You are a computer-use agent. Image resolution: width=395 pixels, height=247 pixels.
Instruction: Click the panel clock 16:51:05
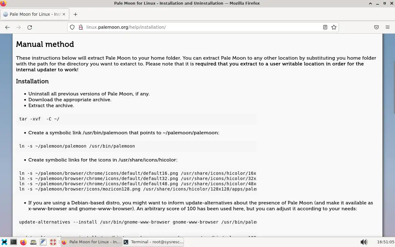click(x=385, y=242)
